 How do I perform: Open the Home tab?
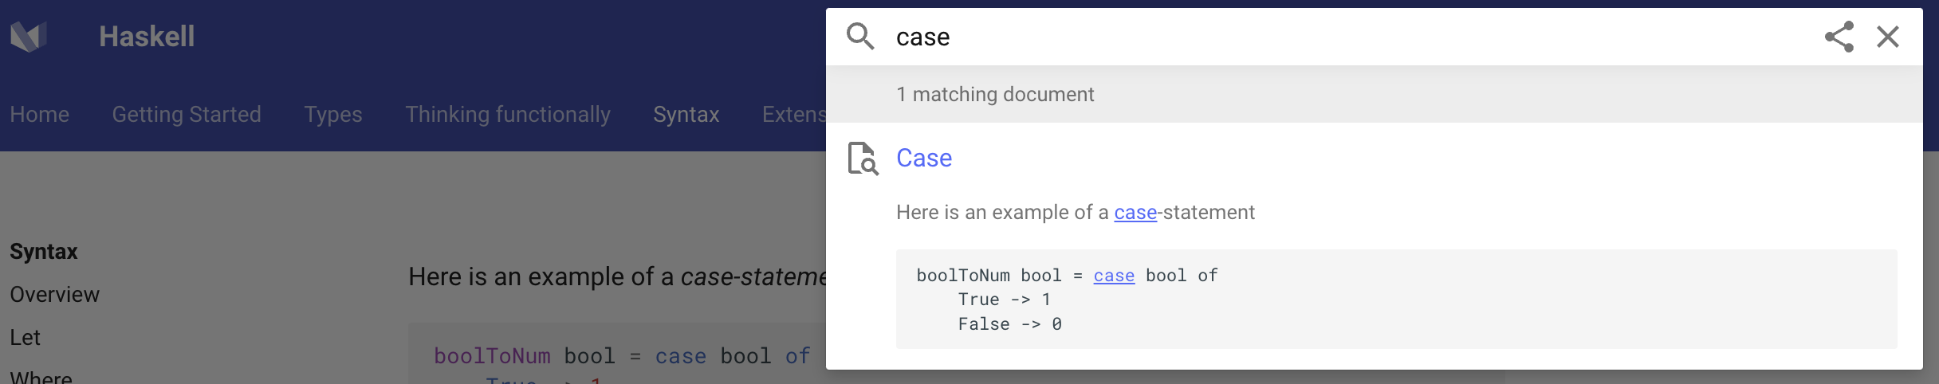click(40, 115)
